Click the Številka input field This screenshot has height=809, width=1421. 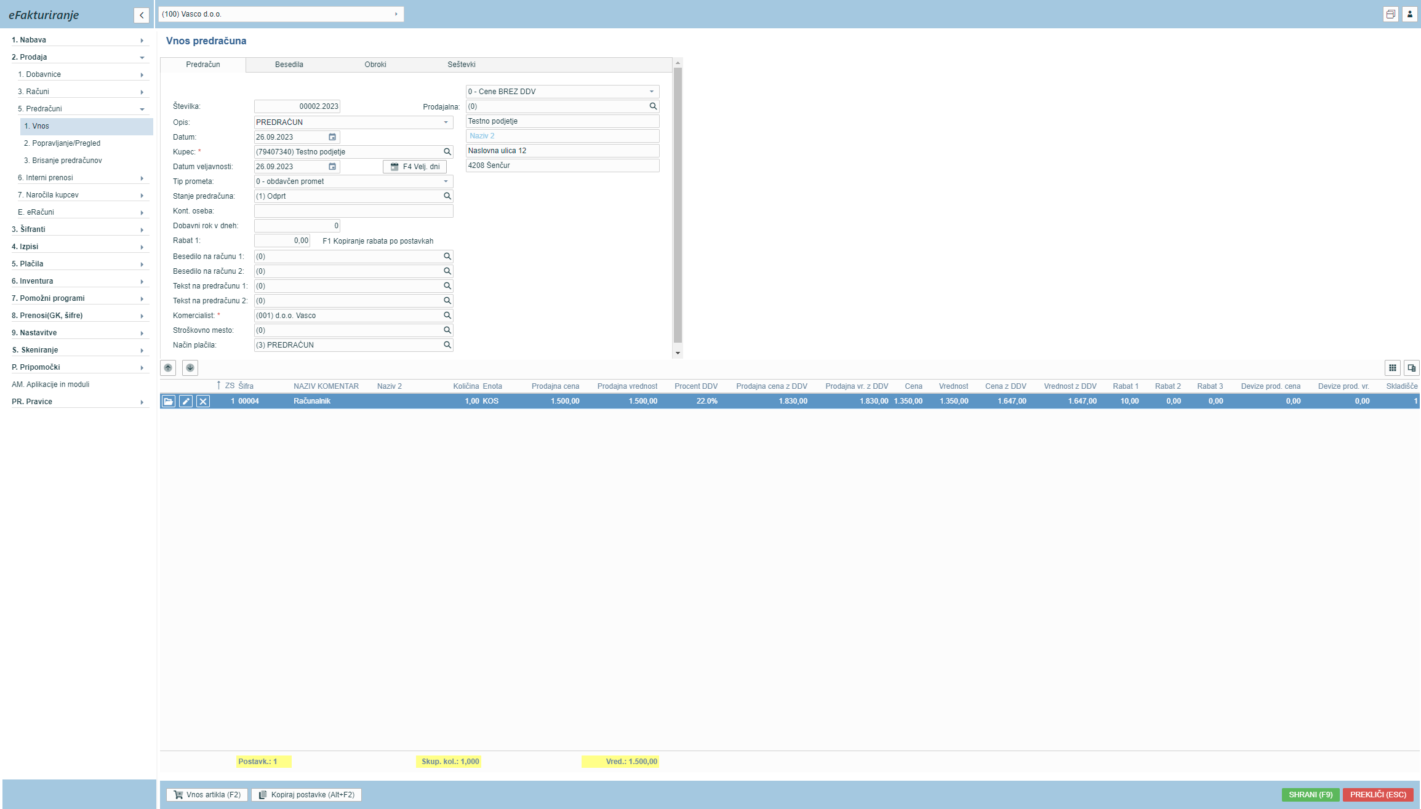coord(297,106)
